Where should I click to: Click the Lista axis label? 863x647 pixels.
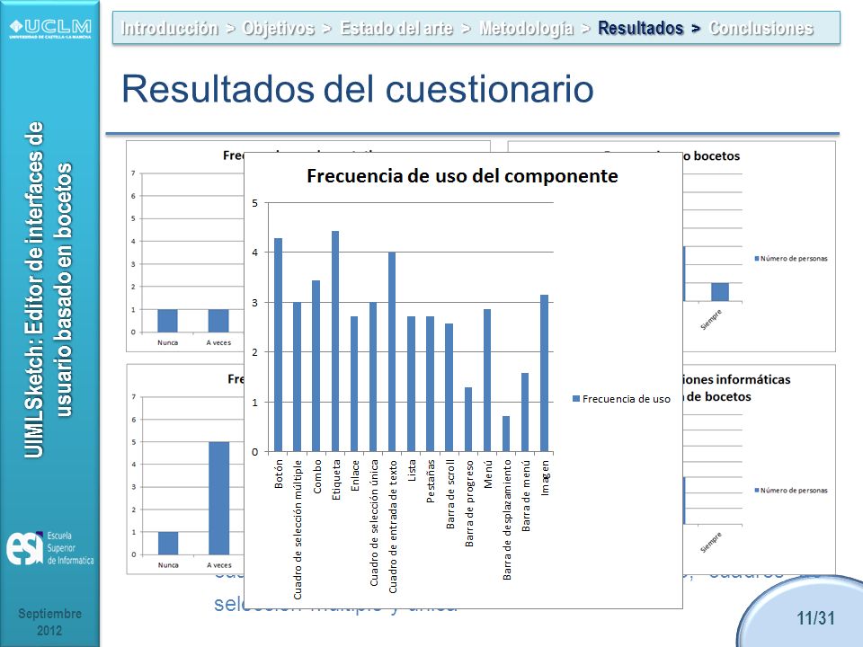pos(412,471)
